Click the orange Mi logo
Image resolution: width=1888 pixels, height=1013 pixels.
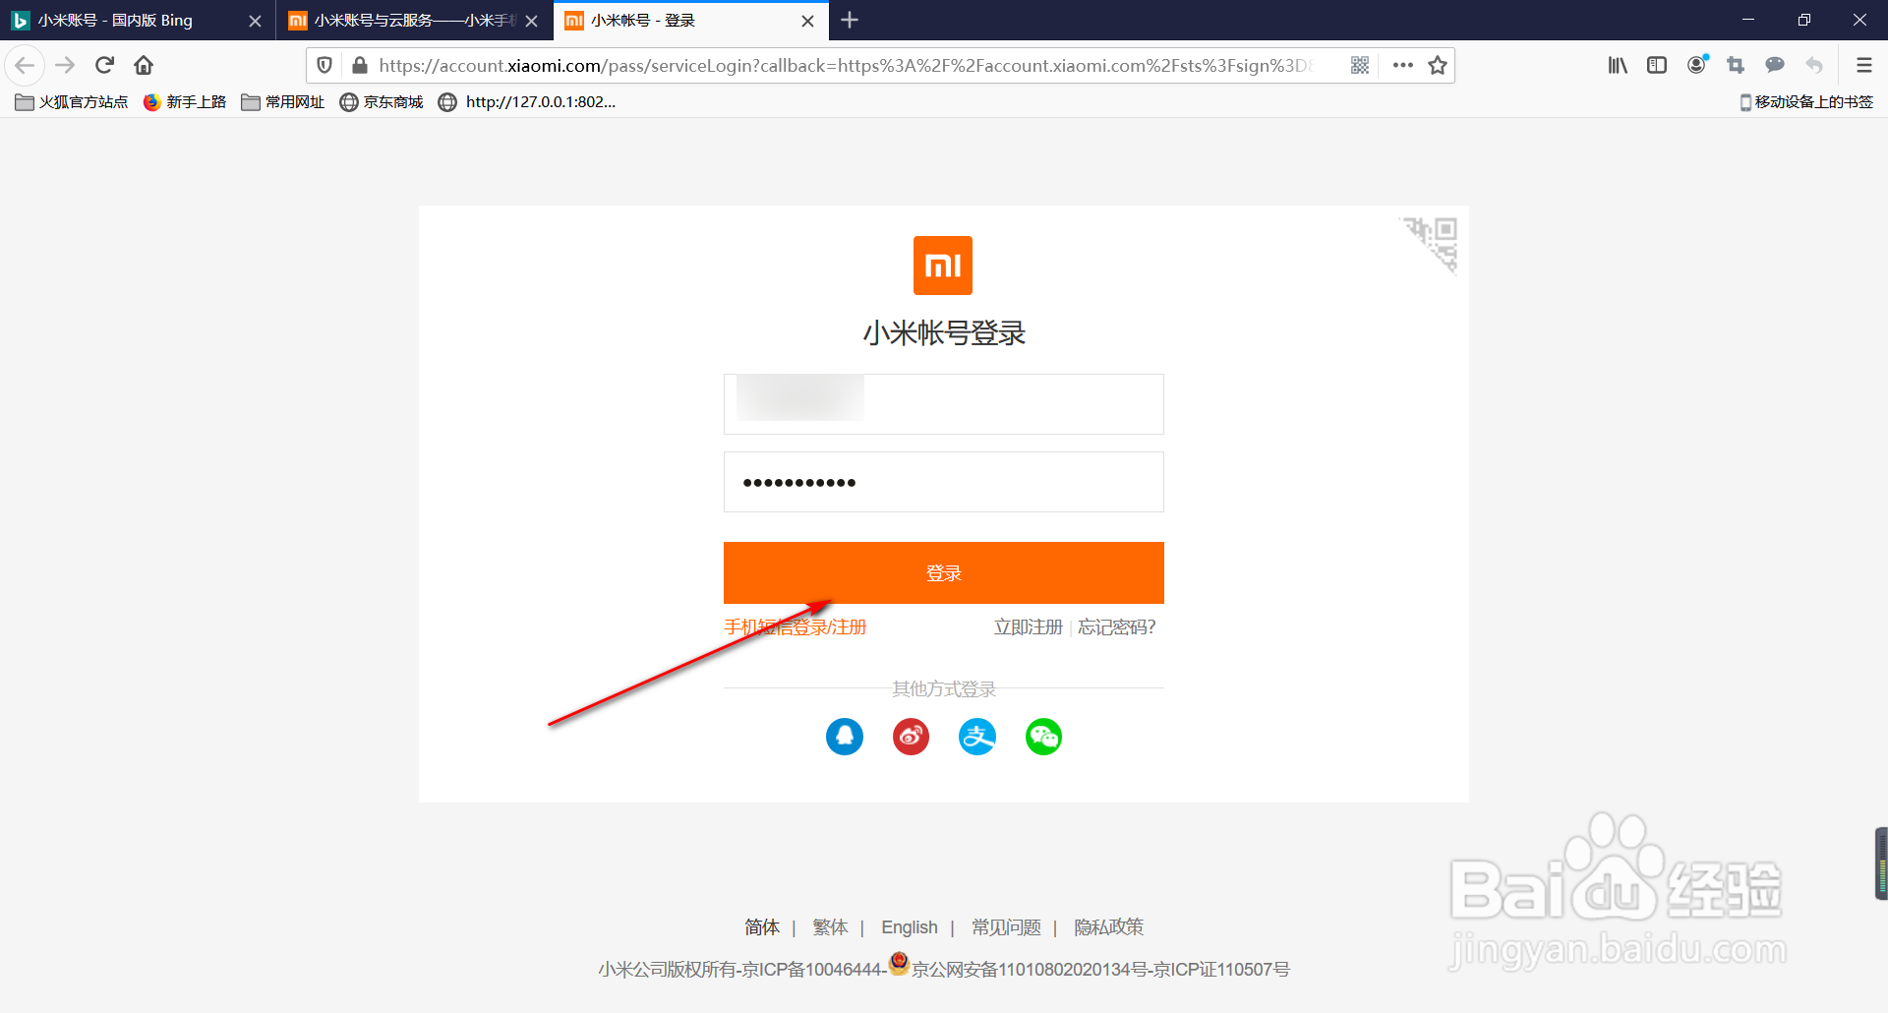(x=943, y=266)
